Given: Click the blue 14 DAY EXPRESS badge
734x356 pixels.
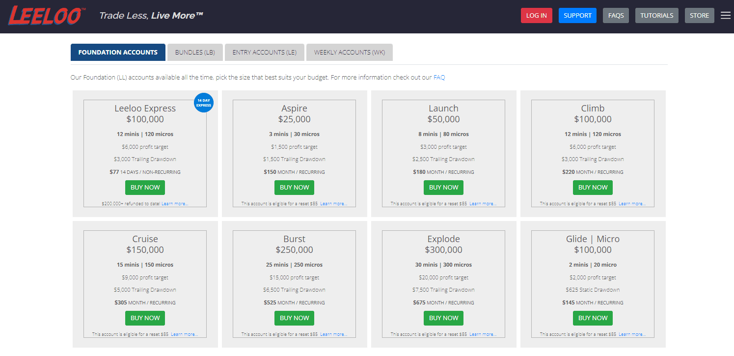Looking at the screenshot, I should coord(204,103).
